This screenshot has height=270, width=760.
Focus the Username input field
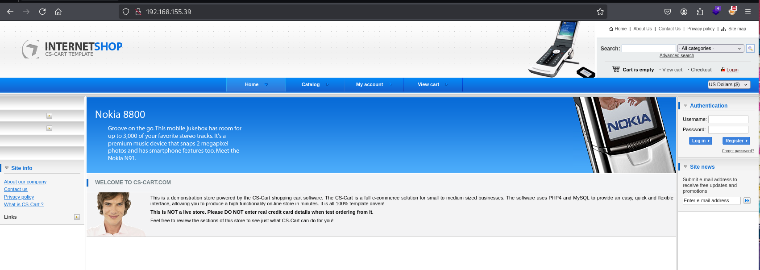[728, 120]
